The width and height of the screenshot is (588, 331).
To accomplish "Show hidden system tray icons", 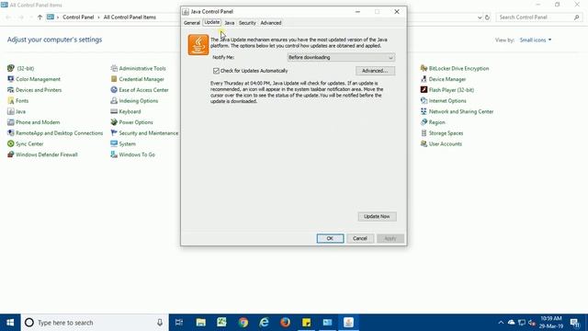I will pyautogui.click(x=501, y=323).
